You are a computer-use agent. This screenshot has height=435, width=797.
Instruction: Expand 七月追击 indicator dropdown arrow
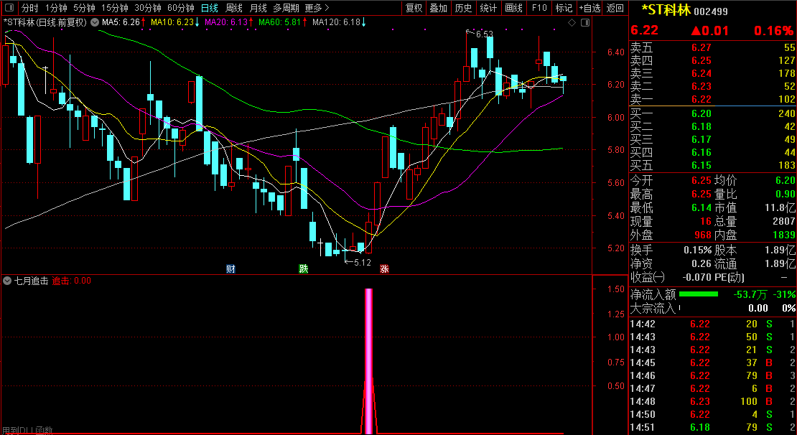(x=7, y=281)
